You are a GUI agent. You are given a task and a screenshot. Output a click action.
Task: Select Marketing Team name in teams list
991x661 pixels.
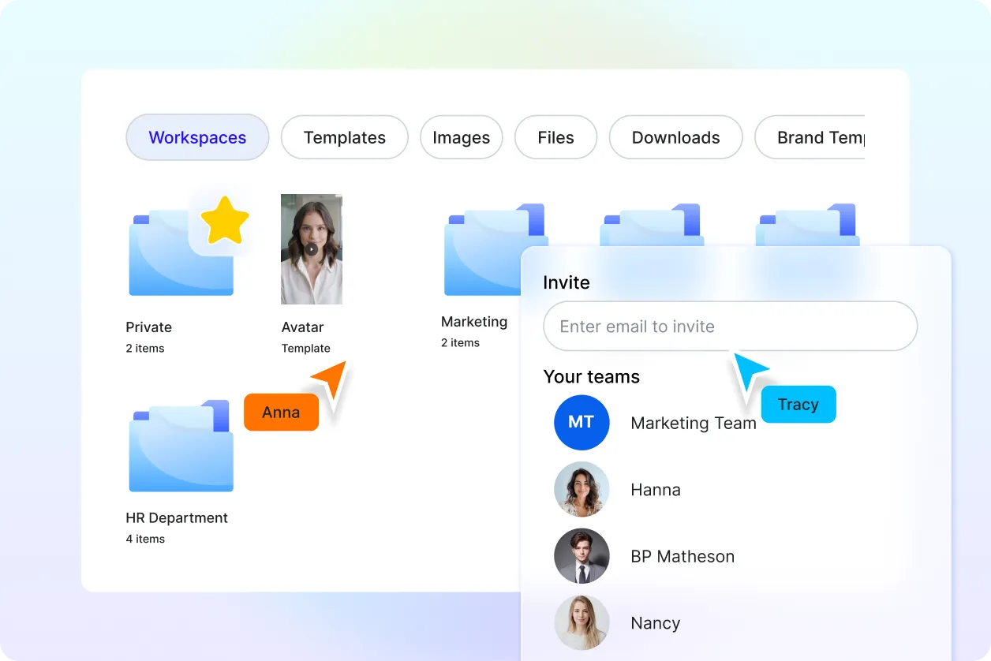tap(694, 424)
